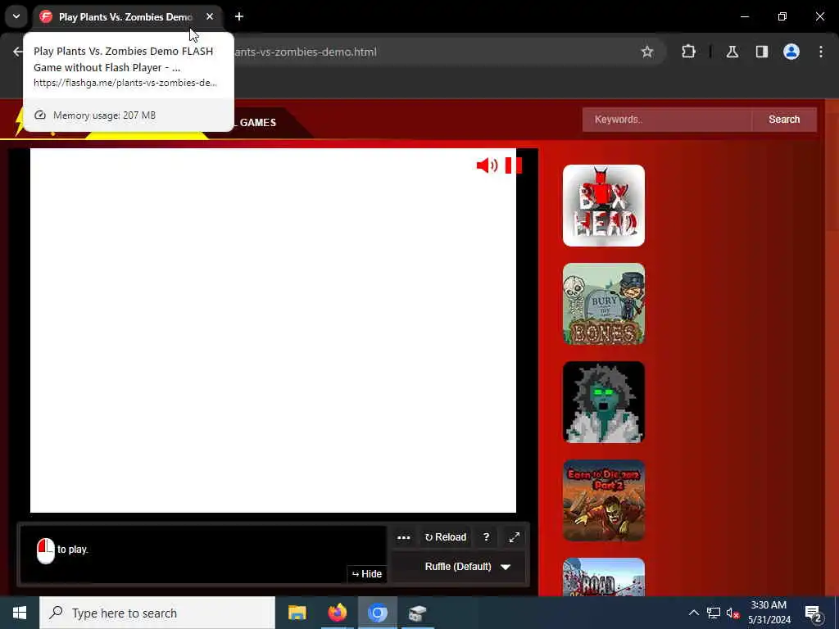
Task: Click the Search button
Action: [x=784, y=120]
